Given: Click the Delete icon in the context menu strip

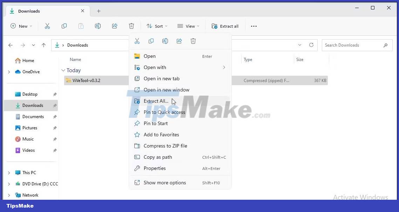Looking at the screenshot, I should (x=193, y=41).
